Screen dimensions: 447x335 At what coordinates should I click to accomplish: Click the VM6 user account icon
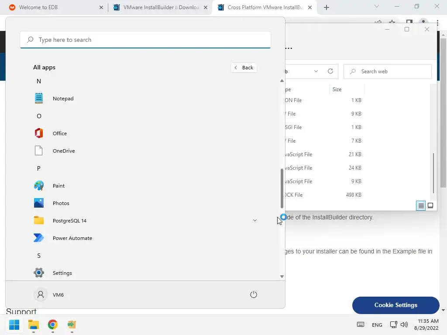[x=41, y=294]
